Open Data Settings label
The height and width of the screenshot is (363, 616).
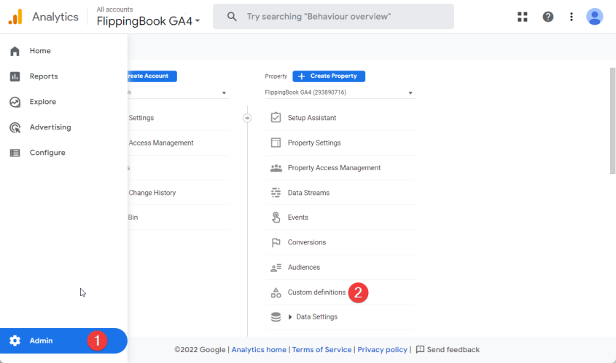(316, 316)
